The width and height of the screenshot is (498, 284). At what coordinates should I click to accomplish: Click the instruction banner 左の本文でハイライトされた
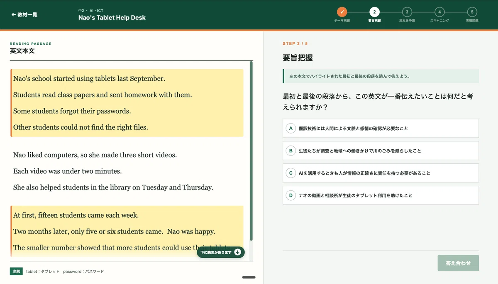tap(381, 76)
